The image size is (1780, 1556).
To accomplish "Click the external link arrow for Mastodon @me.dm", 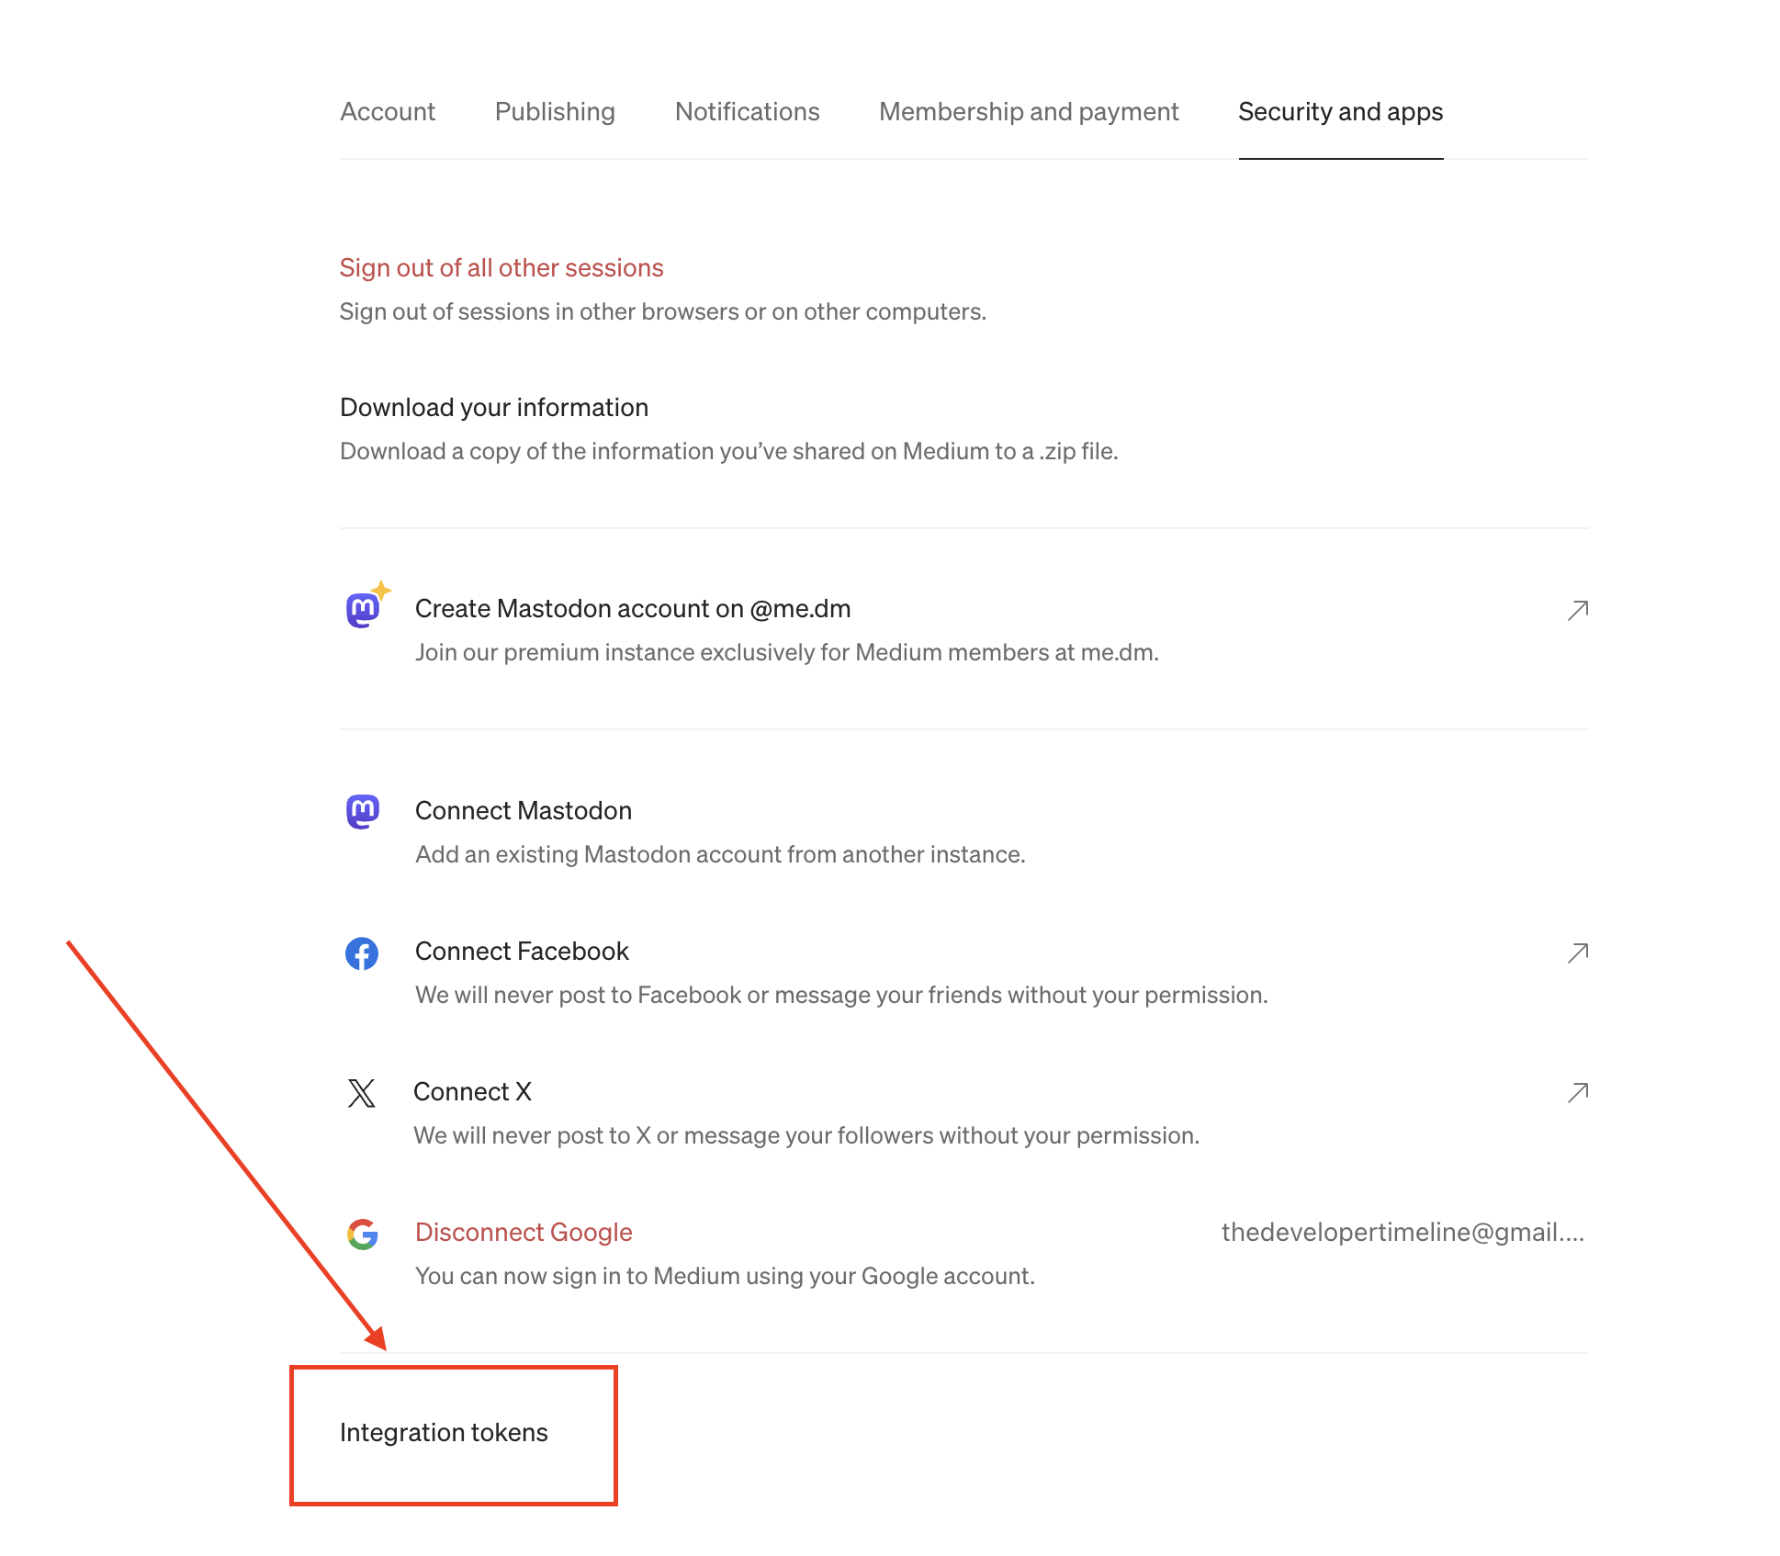I will click(x=1580, y=608).
